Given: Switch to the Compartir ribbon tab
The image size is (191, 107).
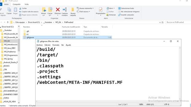Looking at the screenshot, I should 17,4.
